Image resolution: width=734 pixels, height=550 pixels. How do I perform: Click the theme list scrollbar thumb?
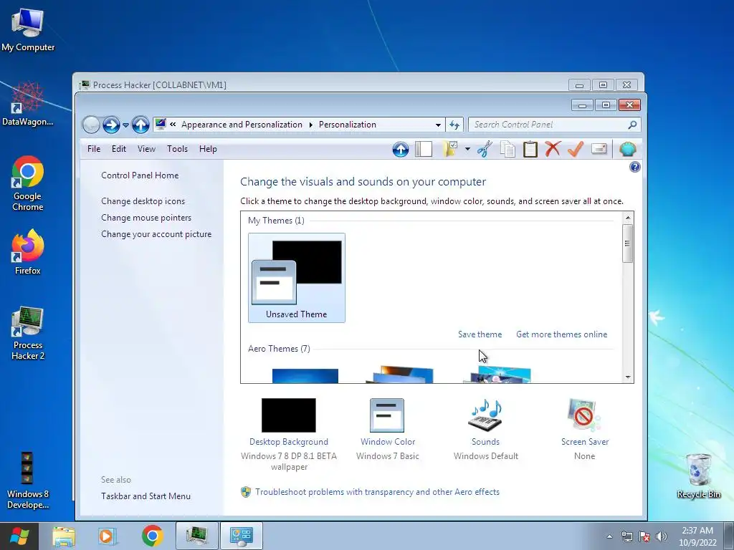tap(628, 243)
